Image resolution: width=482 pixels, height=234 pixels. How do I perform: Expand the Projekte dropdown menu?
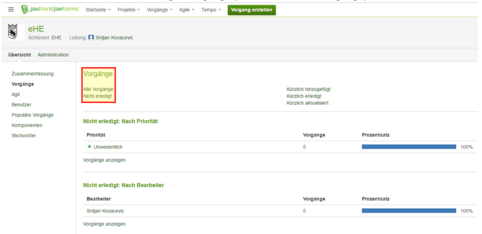[x=128, y=10]
